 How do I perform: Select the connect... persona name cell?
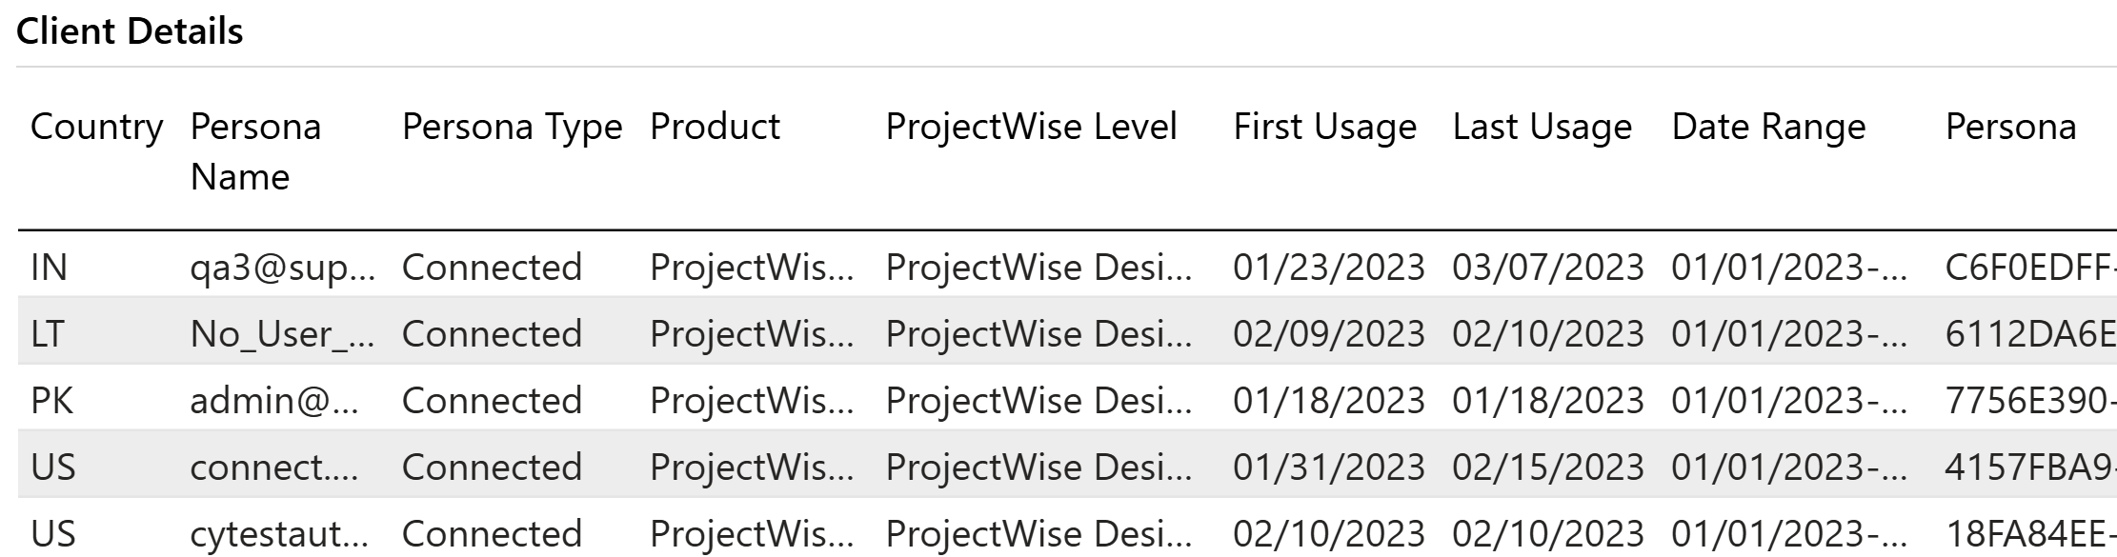[x=274, y=467]
